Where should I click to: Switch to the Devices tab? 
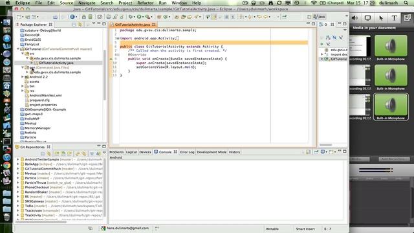(x=145, y=152)
